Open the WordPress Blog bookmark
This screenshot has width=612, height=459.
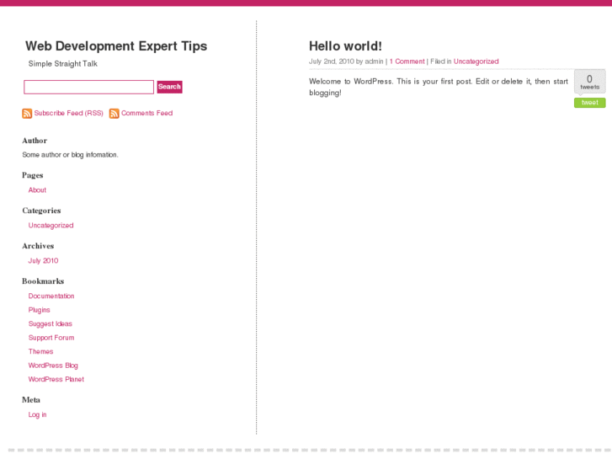coord(53,366)
